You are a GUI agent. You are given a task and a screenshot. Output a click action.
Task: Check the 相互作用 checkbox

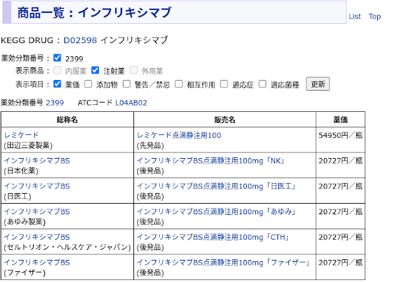[179, 84]
